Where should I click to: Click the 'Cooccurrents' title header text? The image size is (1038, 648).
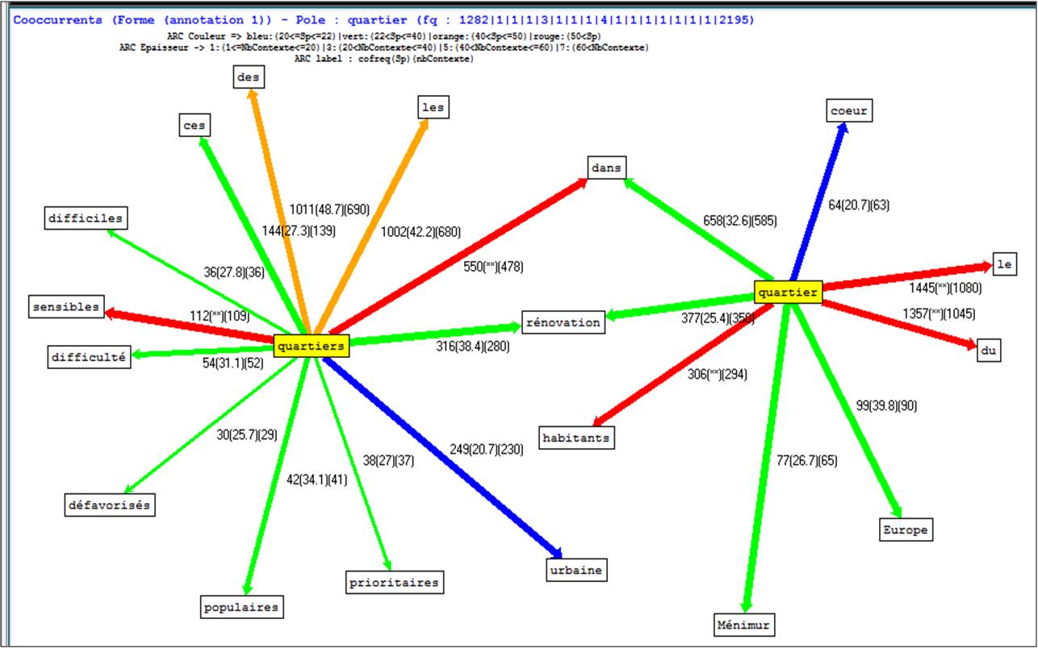(57, 19)
